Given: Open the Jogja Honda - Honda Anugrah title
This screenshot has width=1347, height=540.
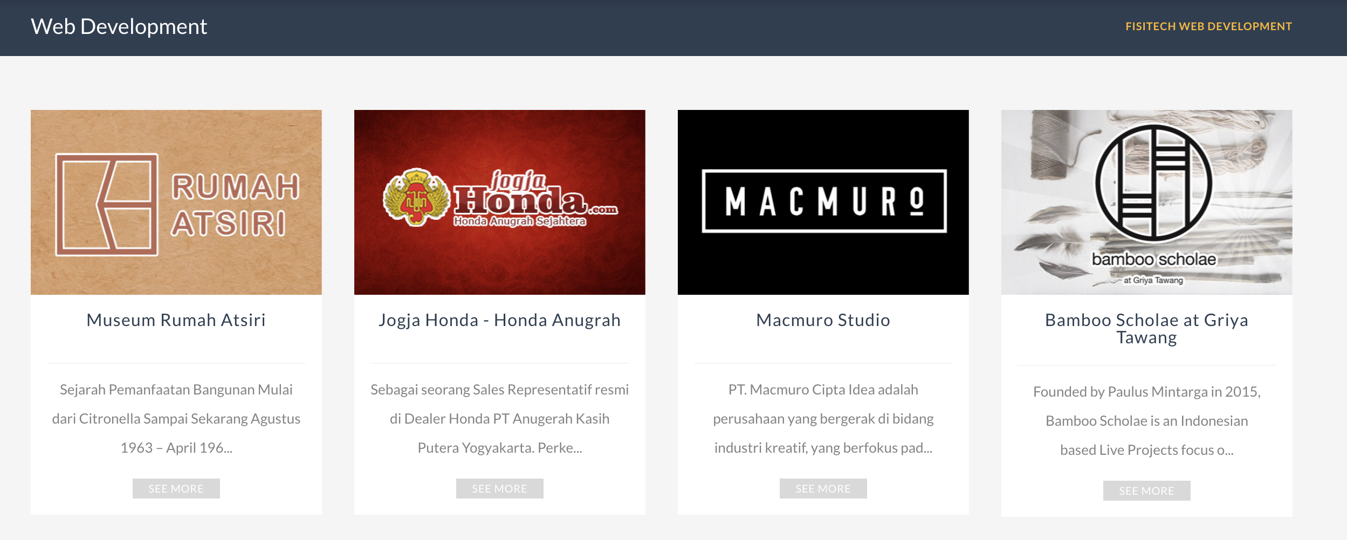Looking at the screenshot, I should click(500, 320).
